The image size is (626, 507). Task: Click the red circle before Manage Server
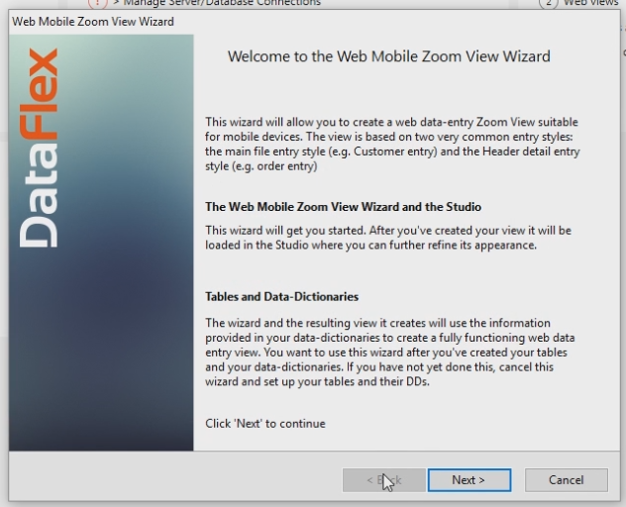point(96,3)
